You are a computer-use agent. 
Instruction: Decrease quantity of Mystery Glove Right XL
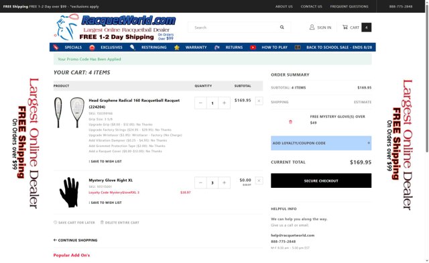coord(200,182)
